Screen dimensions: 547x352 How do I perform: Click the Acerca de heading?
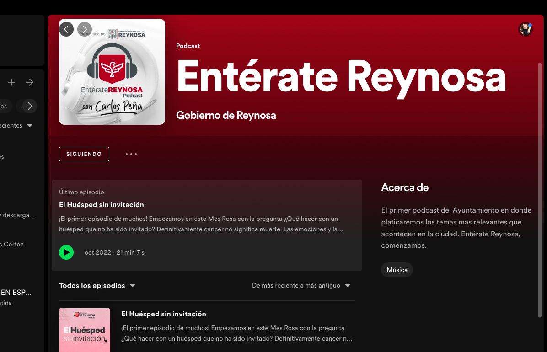click(x=405, y=187)
